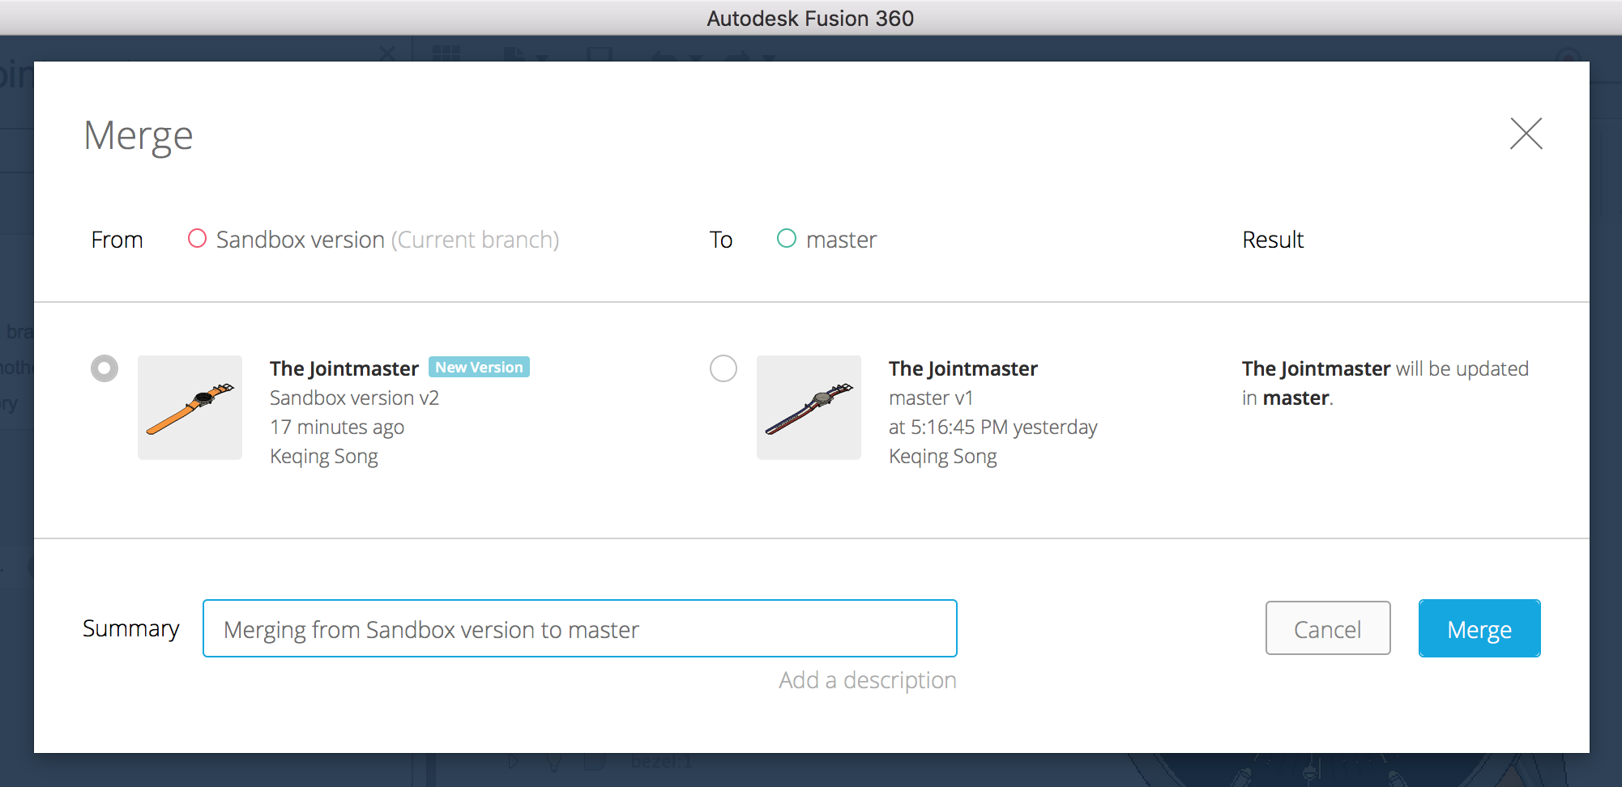Click the 'will be updated in master' result text
The height and width of the screenshot is (787, 1622).
coord(1385,383)
